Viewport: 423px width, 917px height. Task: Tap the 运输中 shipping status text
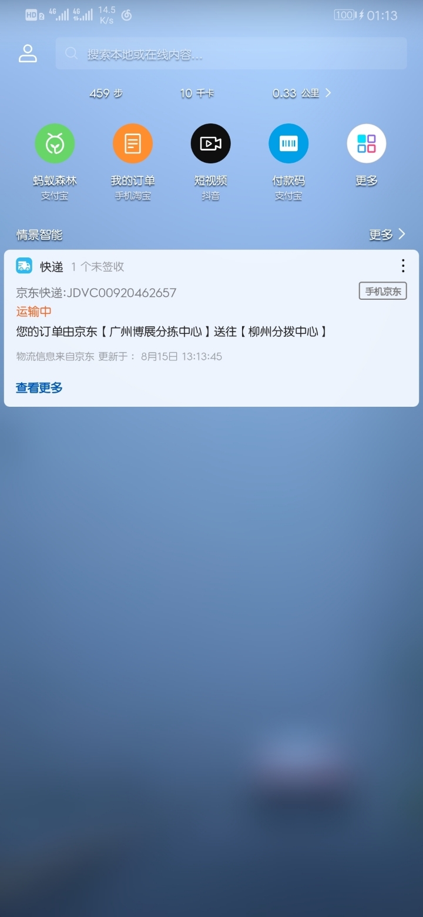pos(33,312)
